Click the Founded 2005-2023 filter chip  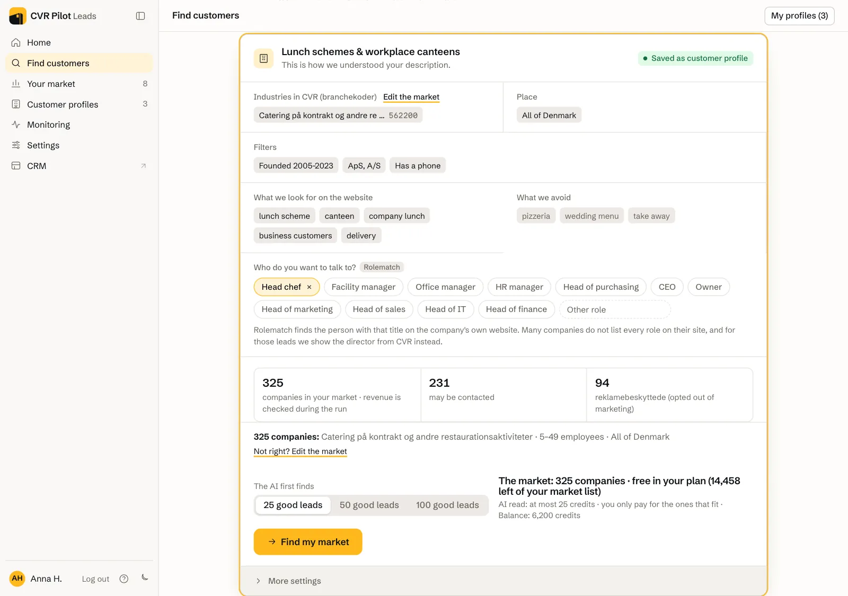(296, 166)
